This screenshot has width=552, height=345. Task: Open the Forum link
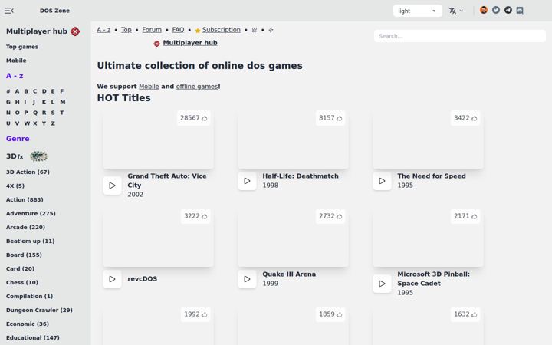pos(152,30)
